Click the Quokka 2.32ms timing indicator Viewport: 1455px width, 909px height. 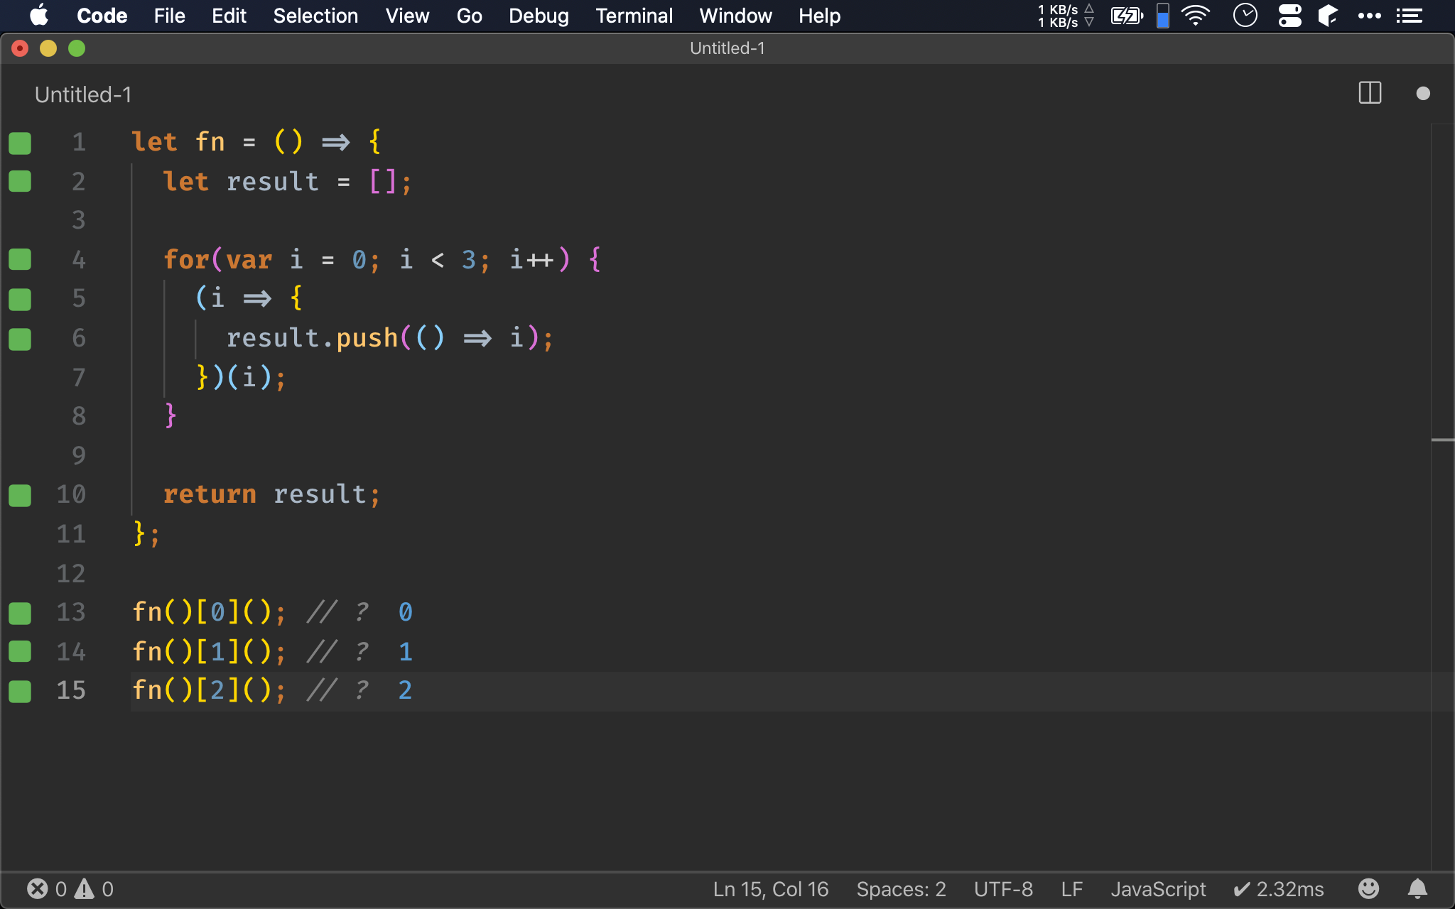coord(1279,888)
